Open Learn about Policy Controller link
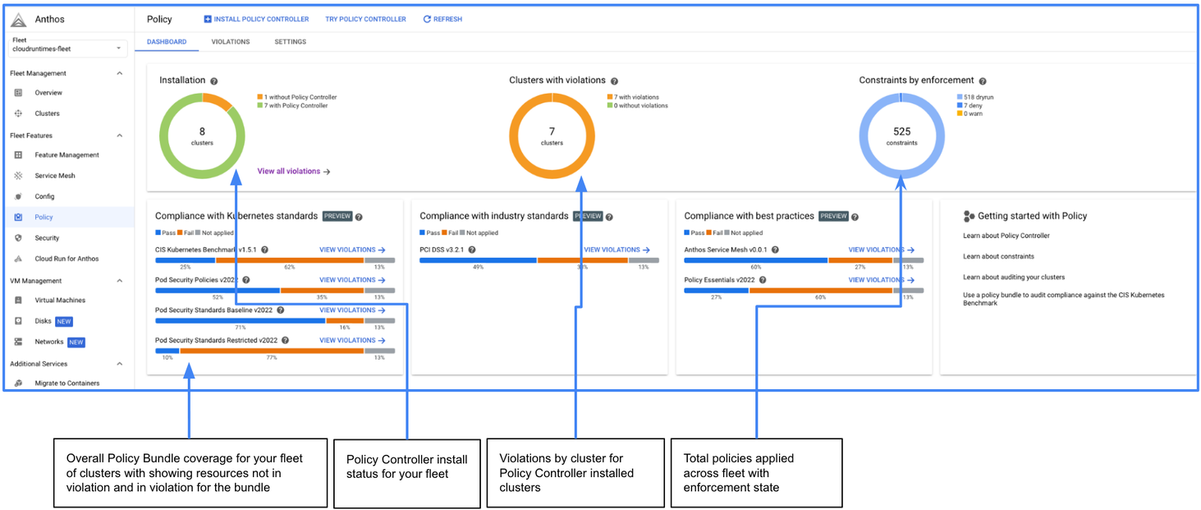 pos(1006,236)
